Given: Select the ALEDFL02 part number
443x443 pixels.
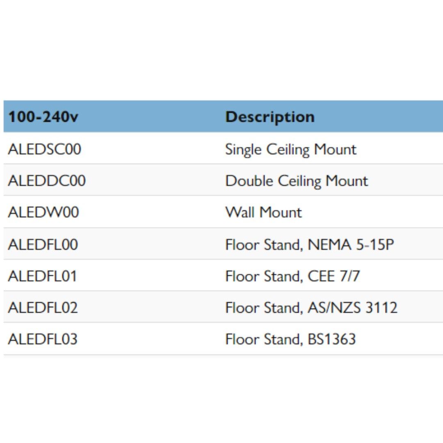Looking at the screenshot, I should click(43, 308).
